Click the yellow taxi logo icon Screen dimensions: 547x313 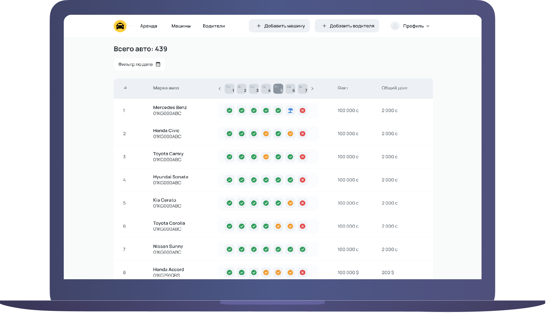pyautogui.click(x=120, y=26)
